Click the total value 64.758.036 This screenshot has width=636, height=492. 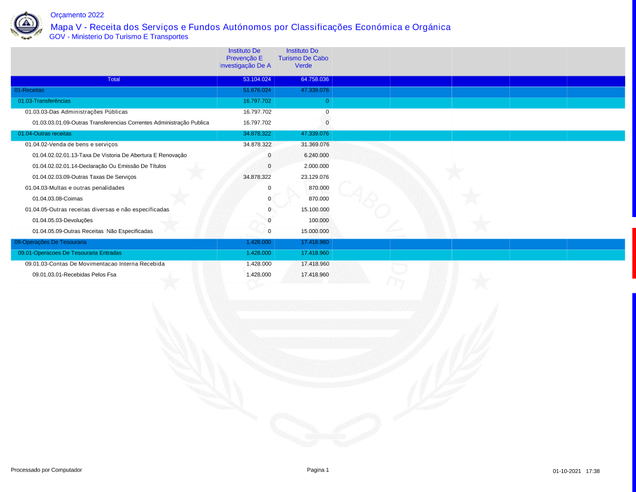[314, 80]
